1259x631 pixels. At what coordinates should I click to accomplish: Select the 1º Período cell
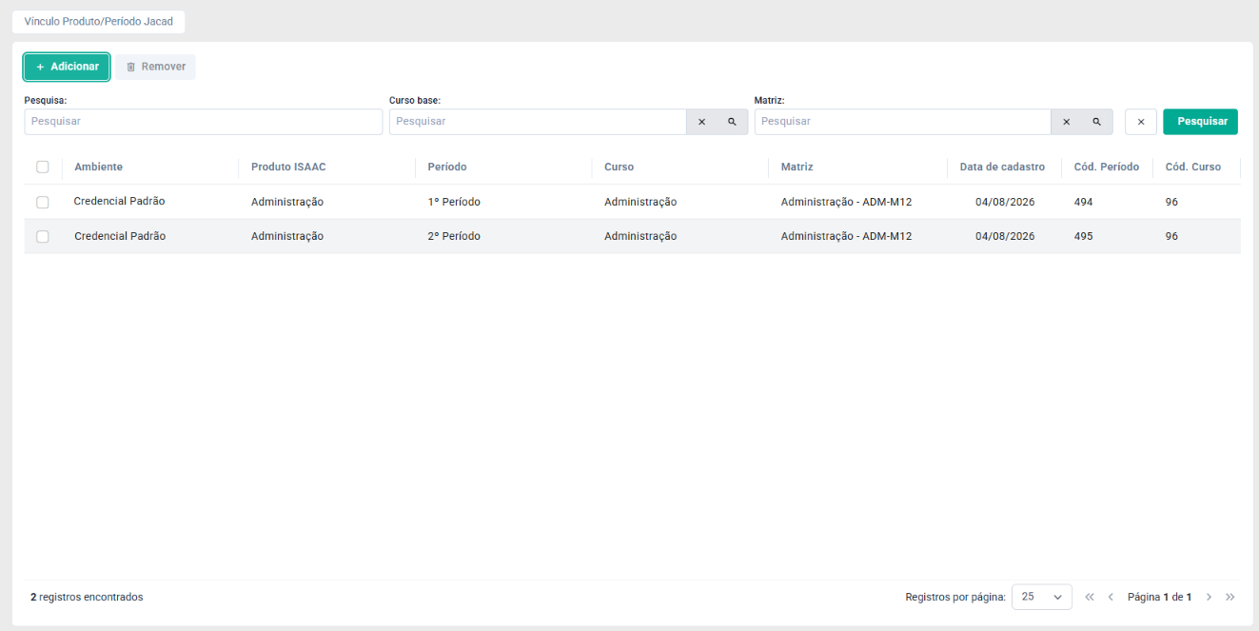[x=454, y=202]
